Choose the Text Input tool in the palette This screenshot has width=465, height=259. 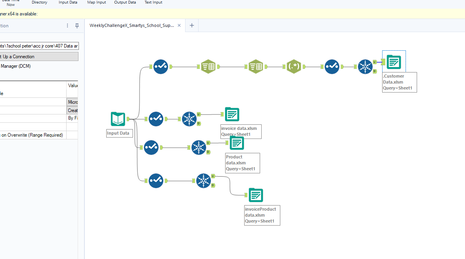coord(153,2)
